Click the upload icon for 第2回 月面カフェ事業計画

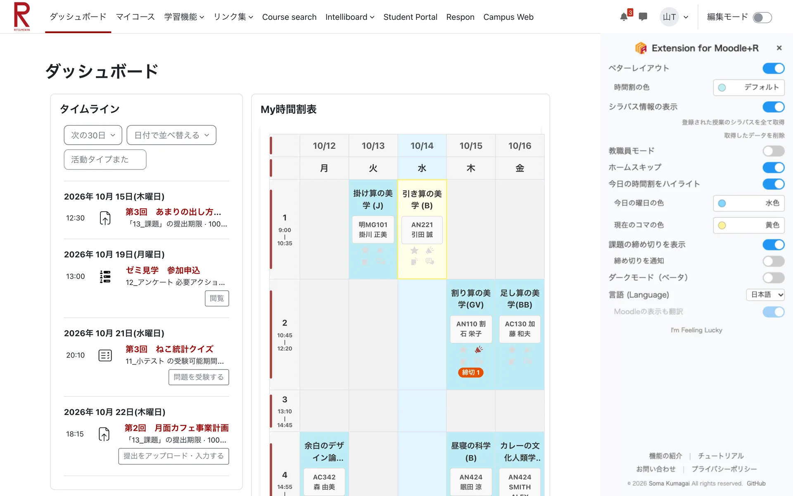(104, 434)
